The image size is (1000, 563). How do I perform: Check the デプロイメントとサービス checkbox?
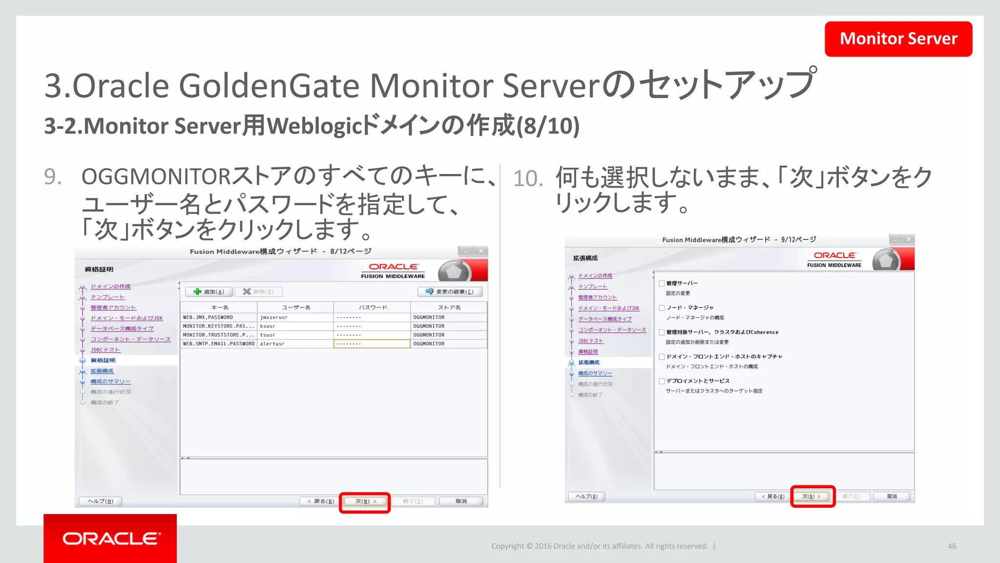pyautogui.click(x=662, y=381)
